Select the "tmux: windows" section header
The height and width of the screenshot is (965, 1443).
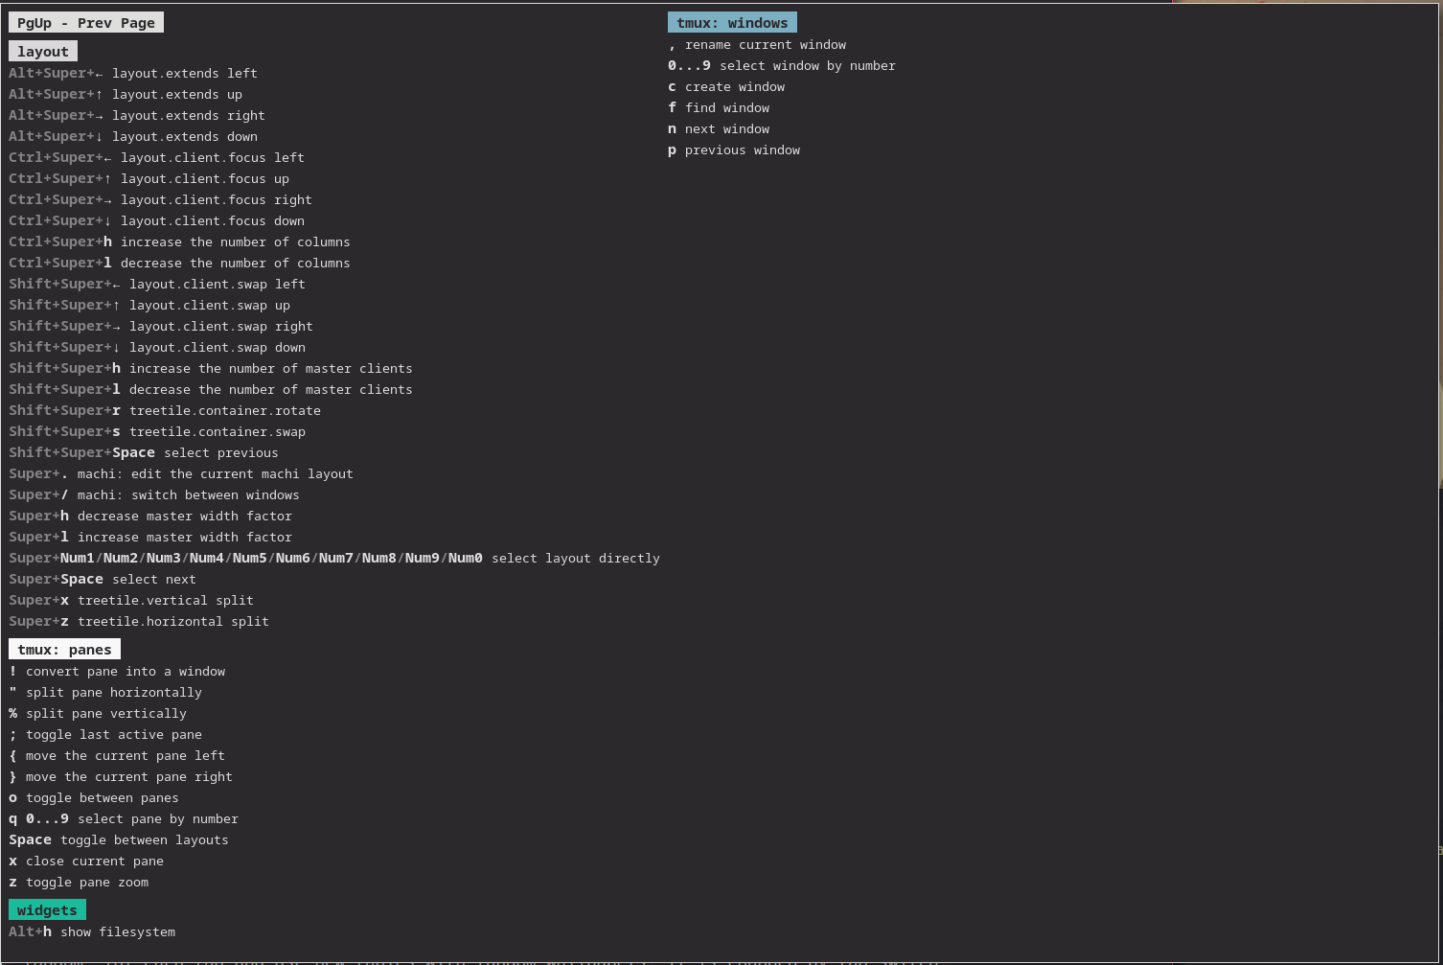click(x=732, y=22)
